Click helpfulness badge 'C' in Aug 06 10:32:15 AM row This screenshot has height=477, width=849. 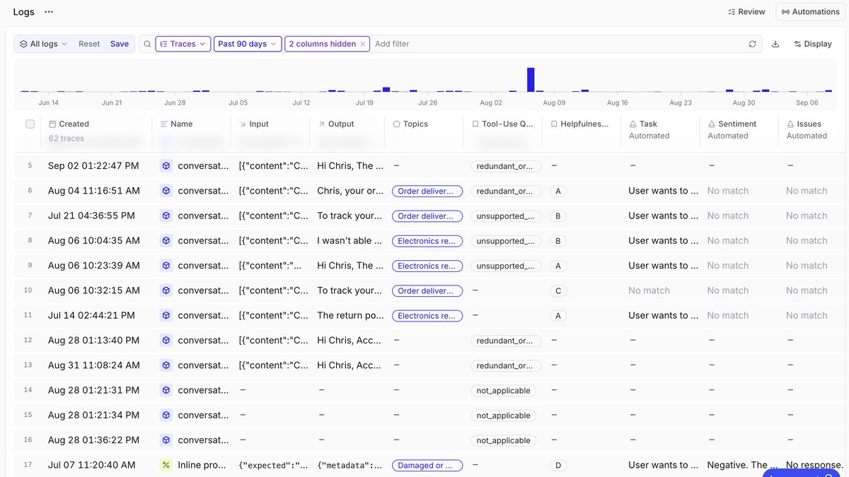click(558, 290)
